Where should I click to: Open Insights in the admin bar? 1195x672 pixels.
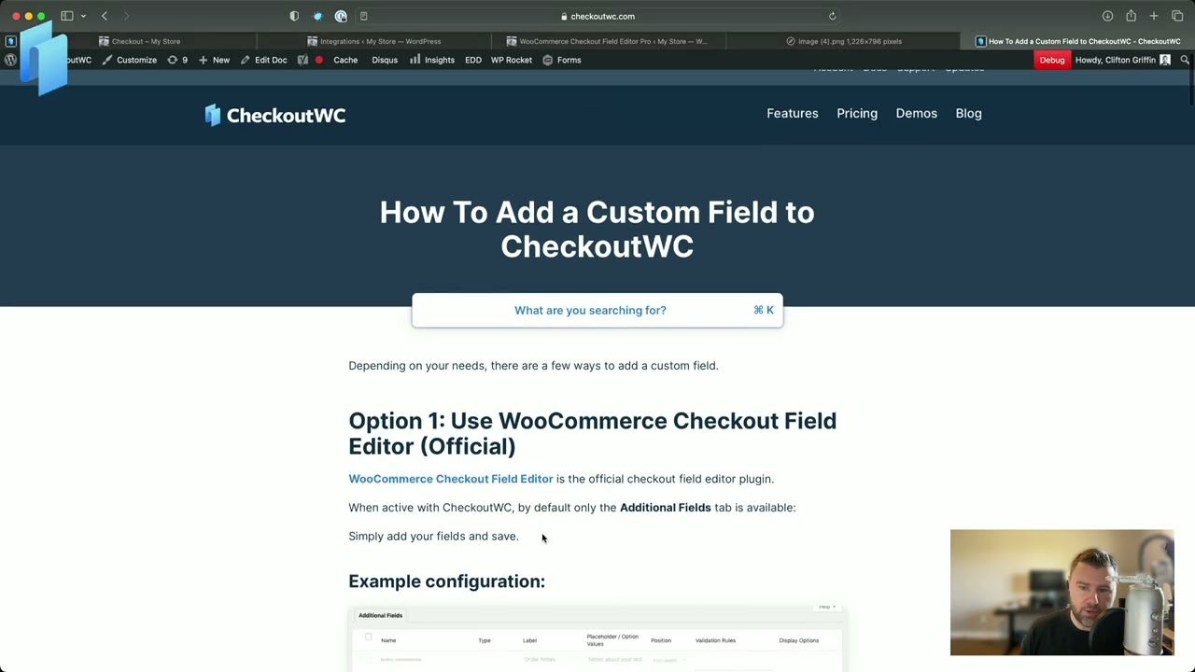tap(432, 60)
